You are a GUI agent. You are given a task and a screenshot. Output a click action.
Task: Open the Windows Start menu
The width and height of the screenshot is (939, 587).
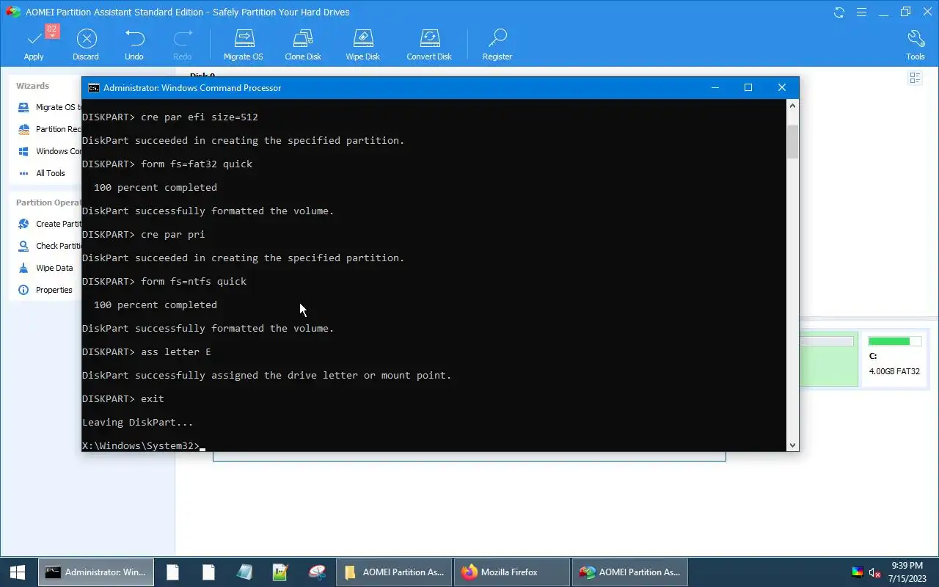click(x=18, y=572)
